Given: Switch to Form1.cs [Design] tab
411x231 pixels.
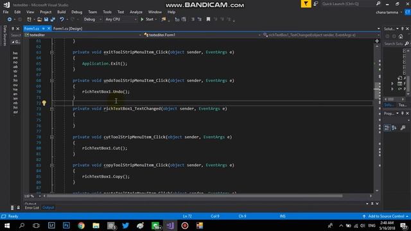Looking at the screenshot, I should [67, 28].
